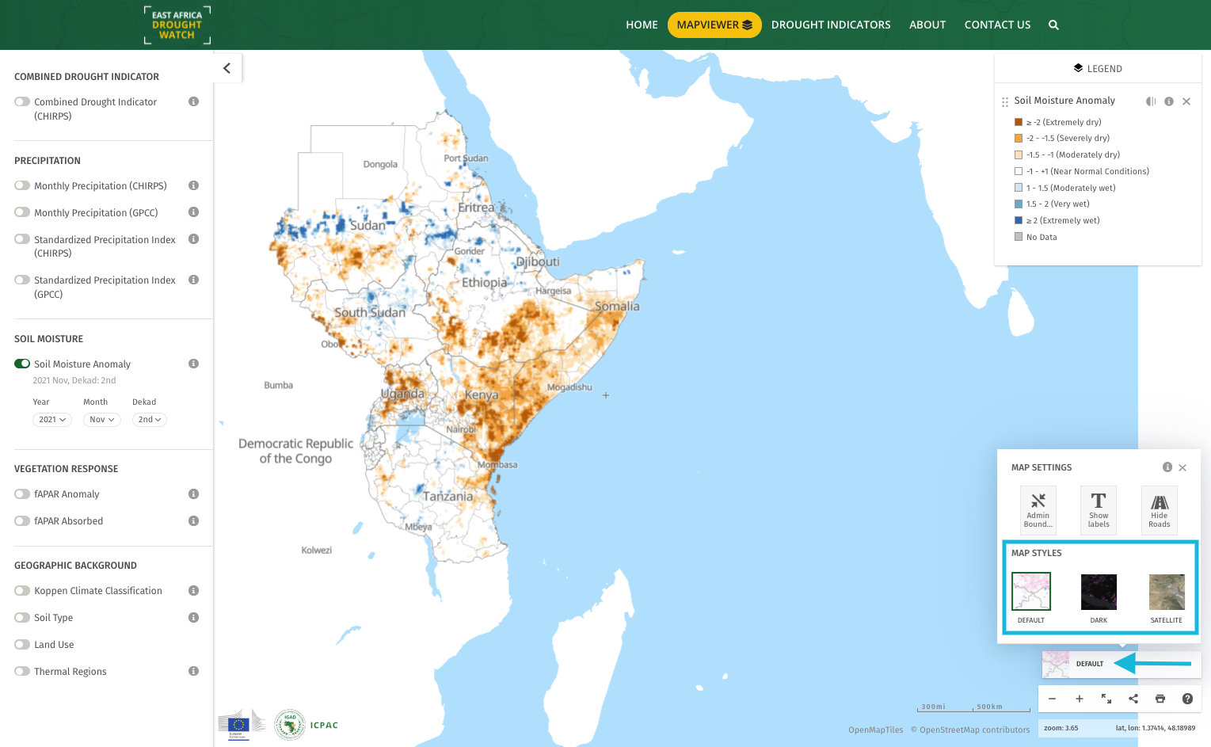The width and height of the screenshot is (1211, 747).
Task: Zoom in using the plus button
Action: (1080, 699)
